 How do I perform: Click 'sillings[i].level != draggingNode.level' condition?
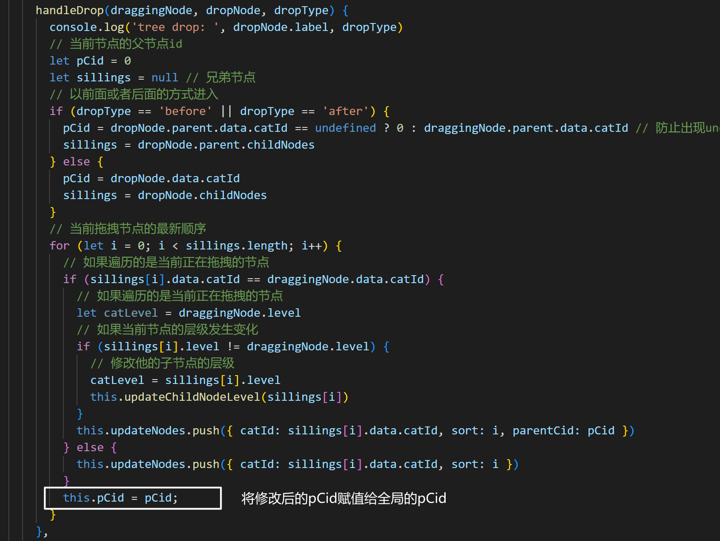(x=236, y=346)
